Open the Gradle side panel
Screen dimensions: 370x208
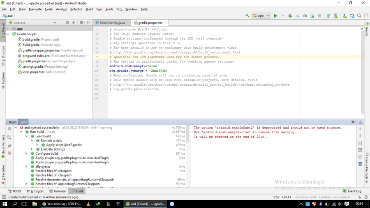click(367, 30)
